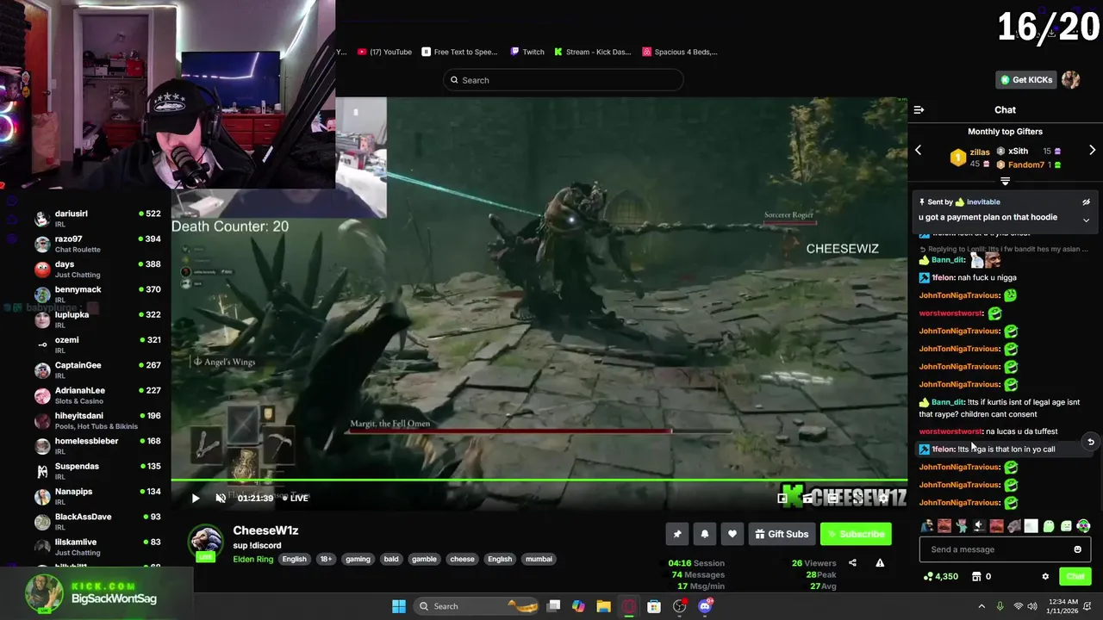Click the Get KICKs button
The image size is (1103, 620).
click(x=1026, y=80)
